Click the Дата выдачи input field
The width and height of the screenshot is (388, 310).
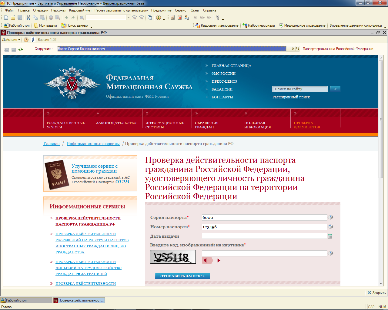[264, 236]
